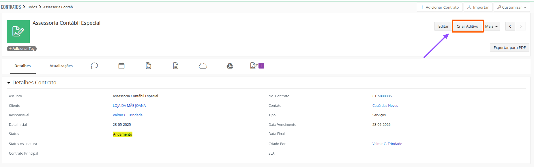This screenshot has height=167, width=534.
Task: Open the calendar activities tab icon
Action: (121, 66)
